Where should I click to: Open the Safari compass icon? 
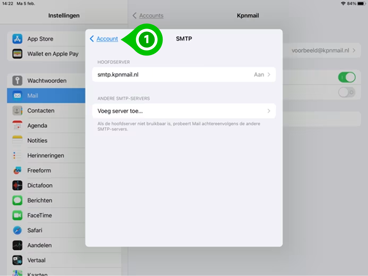(17, 230)
